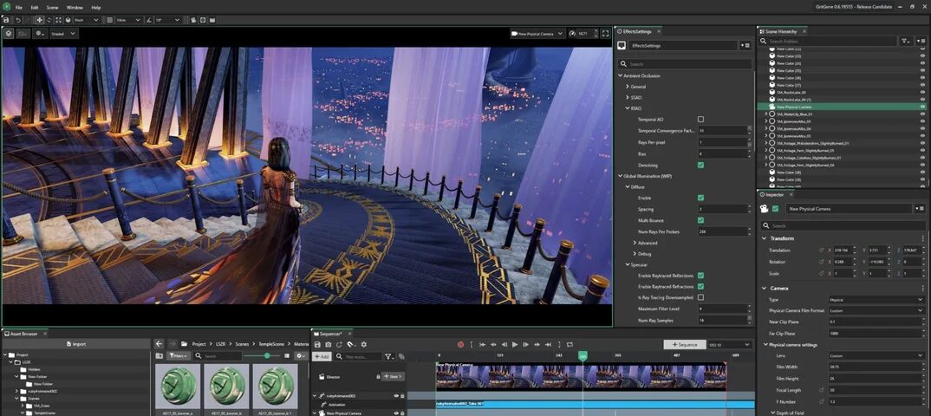Select the scale gizmo tool
This screenshot has width=931, height=416.
click(x=58, y=20)
